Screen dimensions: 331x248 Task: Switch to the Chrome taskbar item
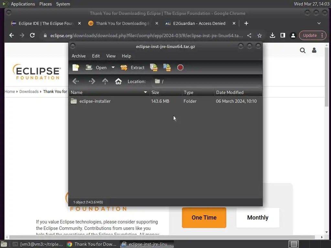click(92, 244)
